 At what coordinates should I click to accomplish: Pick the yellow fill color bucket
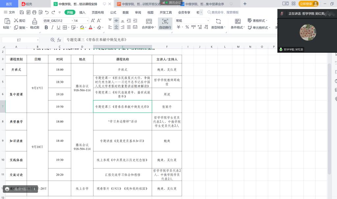pos(82,28)
